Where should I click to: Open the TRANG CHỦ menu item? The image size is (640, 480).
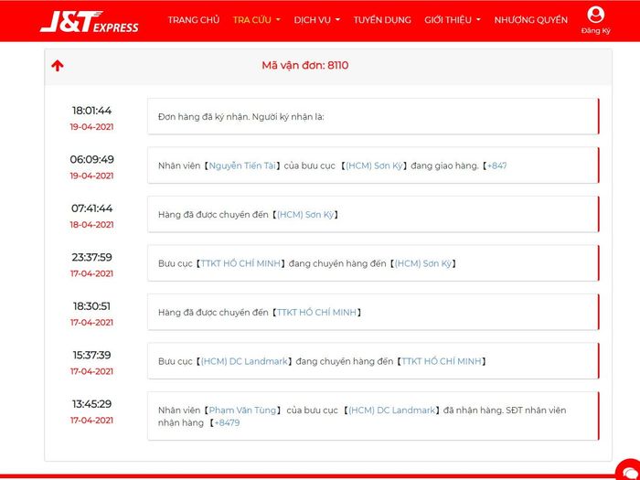coord(194,19)
